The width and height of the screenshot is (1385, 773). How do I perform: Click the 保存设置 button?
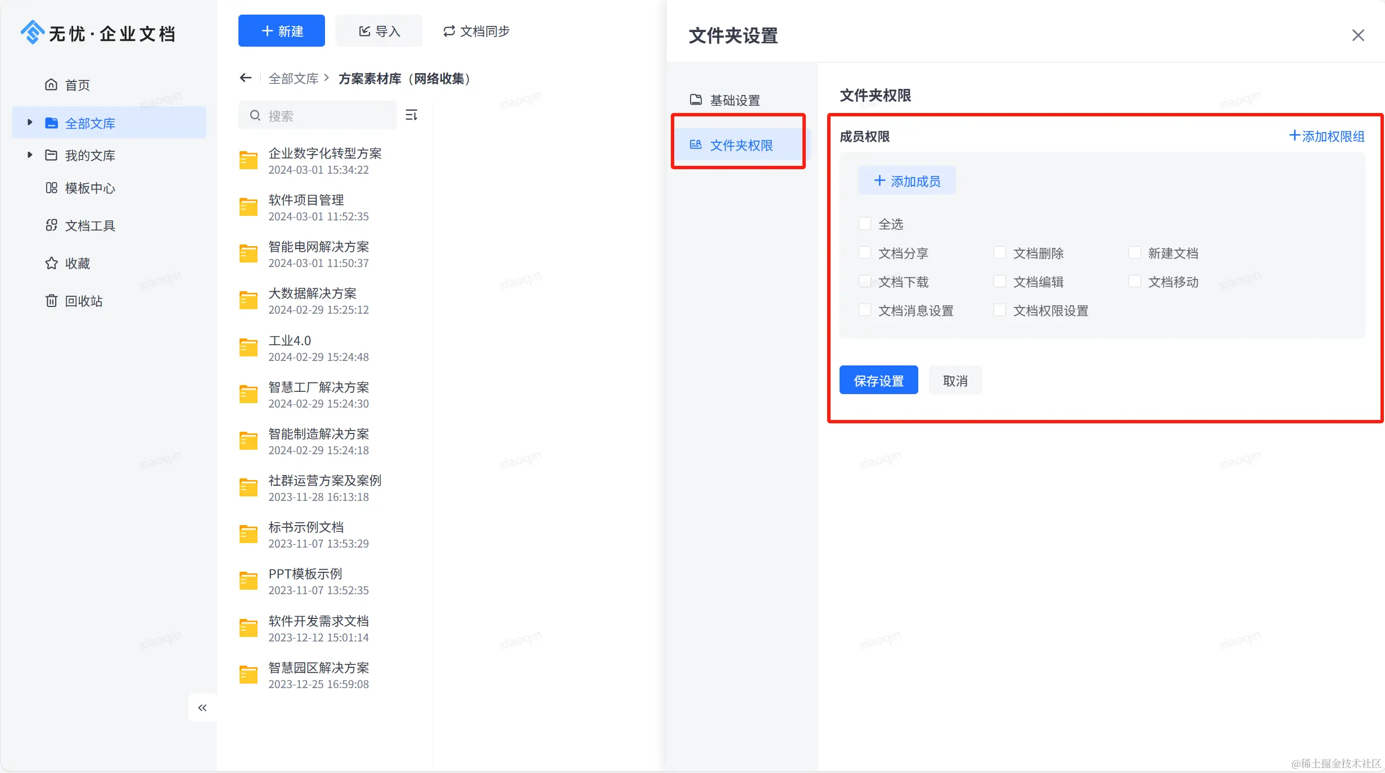coord(878,381)
